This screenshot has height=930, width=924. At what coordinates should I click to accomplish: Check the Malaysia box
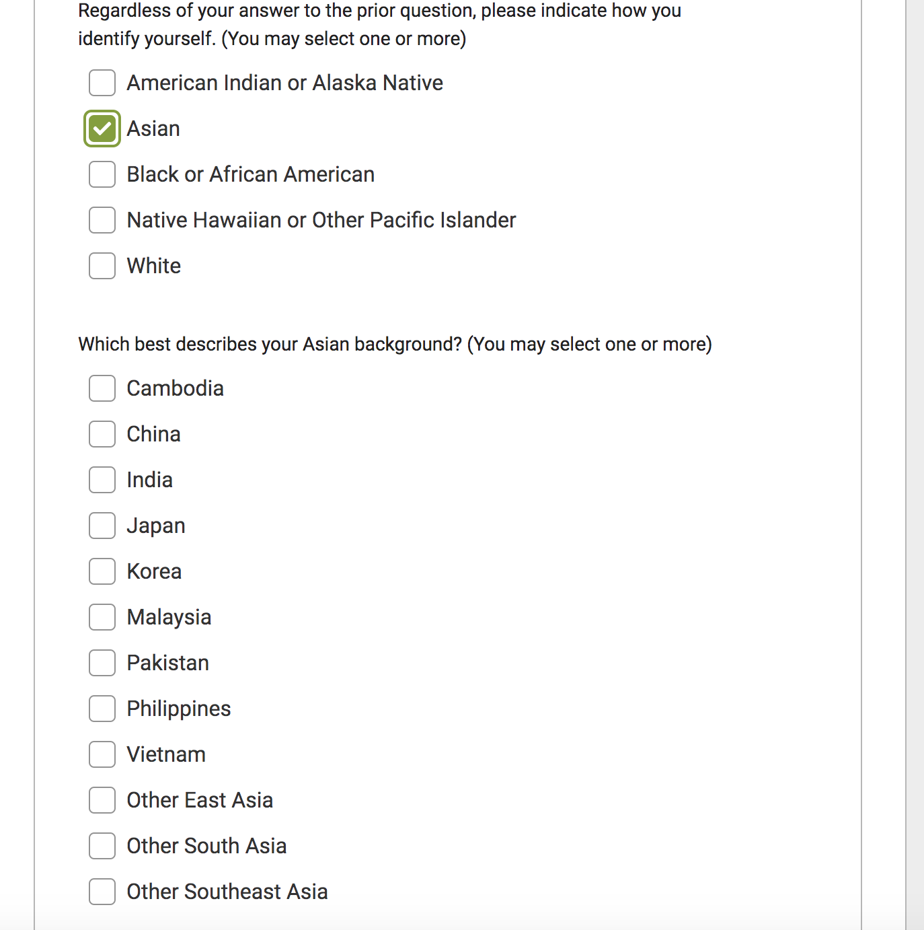click(x=102, y=617)
